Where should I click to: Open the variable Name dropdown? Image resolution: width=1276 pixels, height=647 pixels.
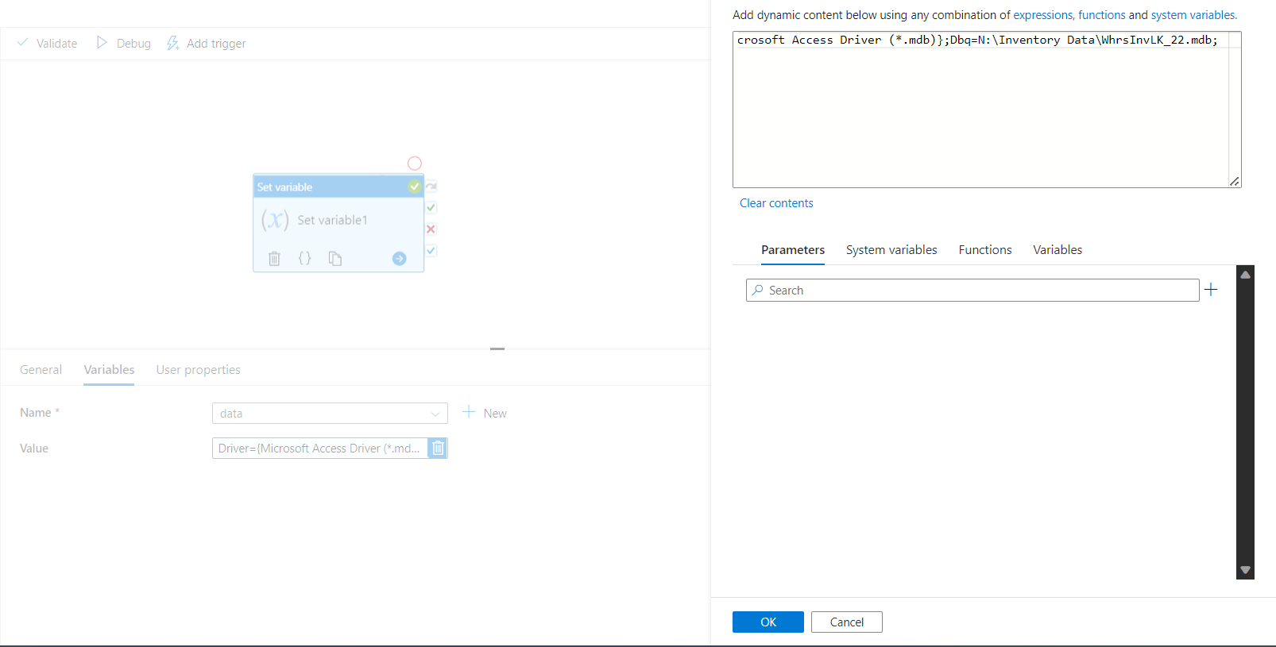(x=330, y=414)
